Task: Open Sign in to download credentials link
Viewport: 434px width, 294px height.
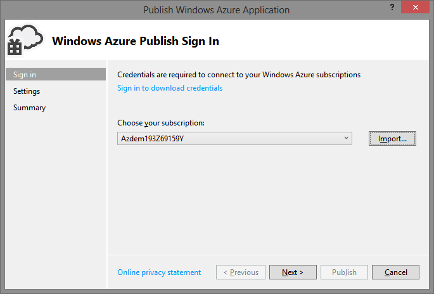Action: 170,88
